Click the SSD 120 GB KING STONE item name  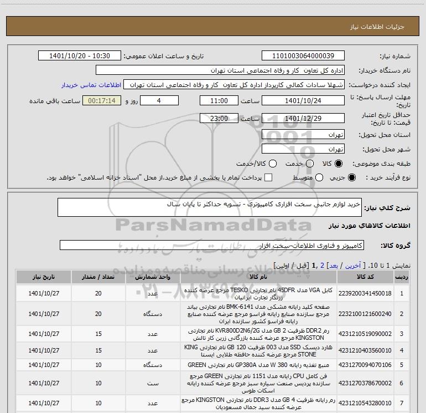pyautogui.click(x=258, y=351)
